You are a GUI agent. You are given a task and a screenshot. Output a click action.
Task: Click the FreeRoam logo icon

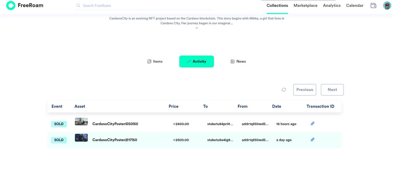pos(11,6)
